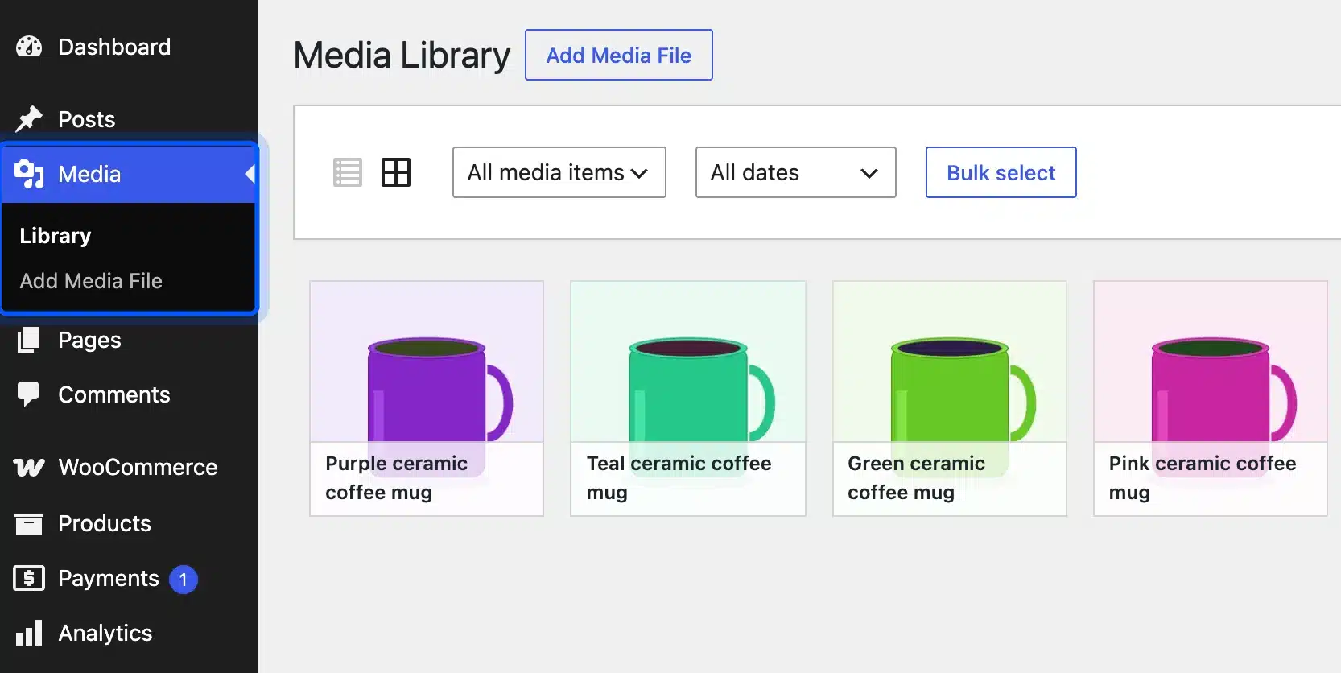Collapse the Media submenu arrow
This screenshot has height=673, width=1341.
click(x=250, y=174)
